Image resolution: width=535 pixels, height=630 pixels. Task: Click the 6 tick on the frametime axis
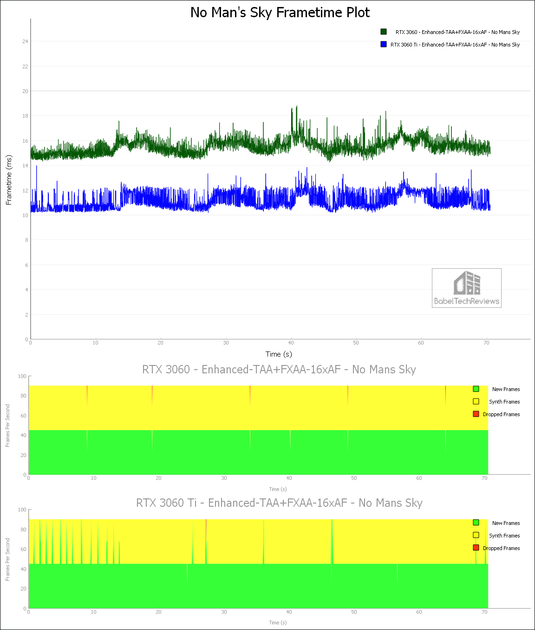pyautogui.click(x=26, y=265)
